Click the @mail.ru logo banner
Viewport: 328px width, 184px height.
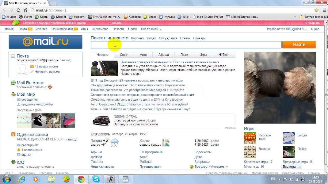45,42
